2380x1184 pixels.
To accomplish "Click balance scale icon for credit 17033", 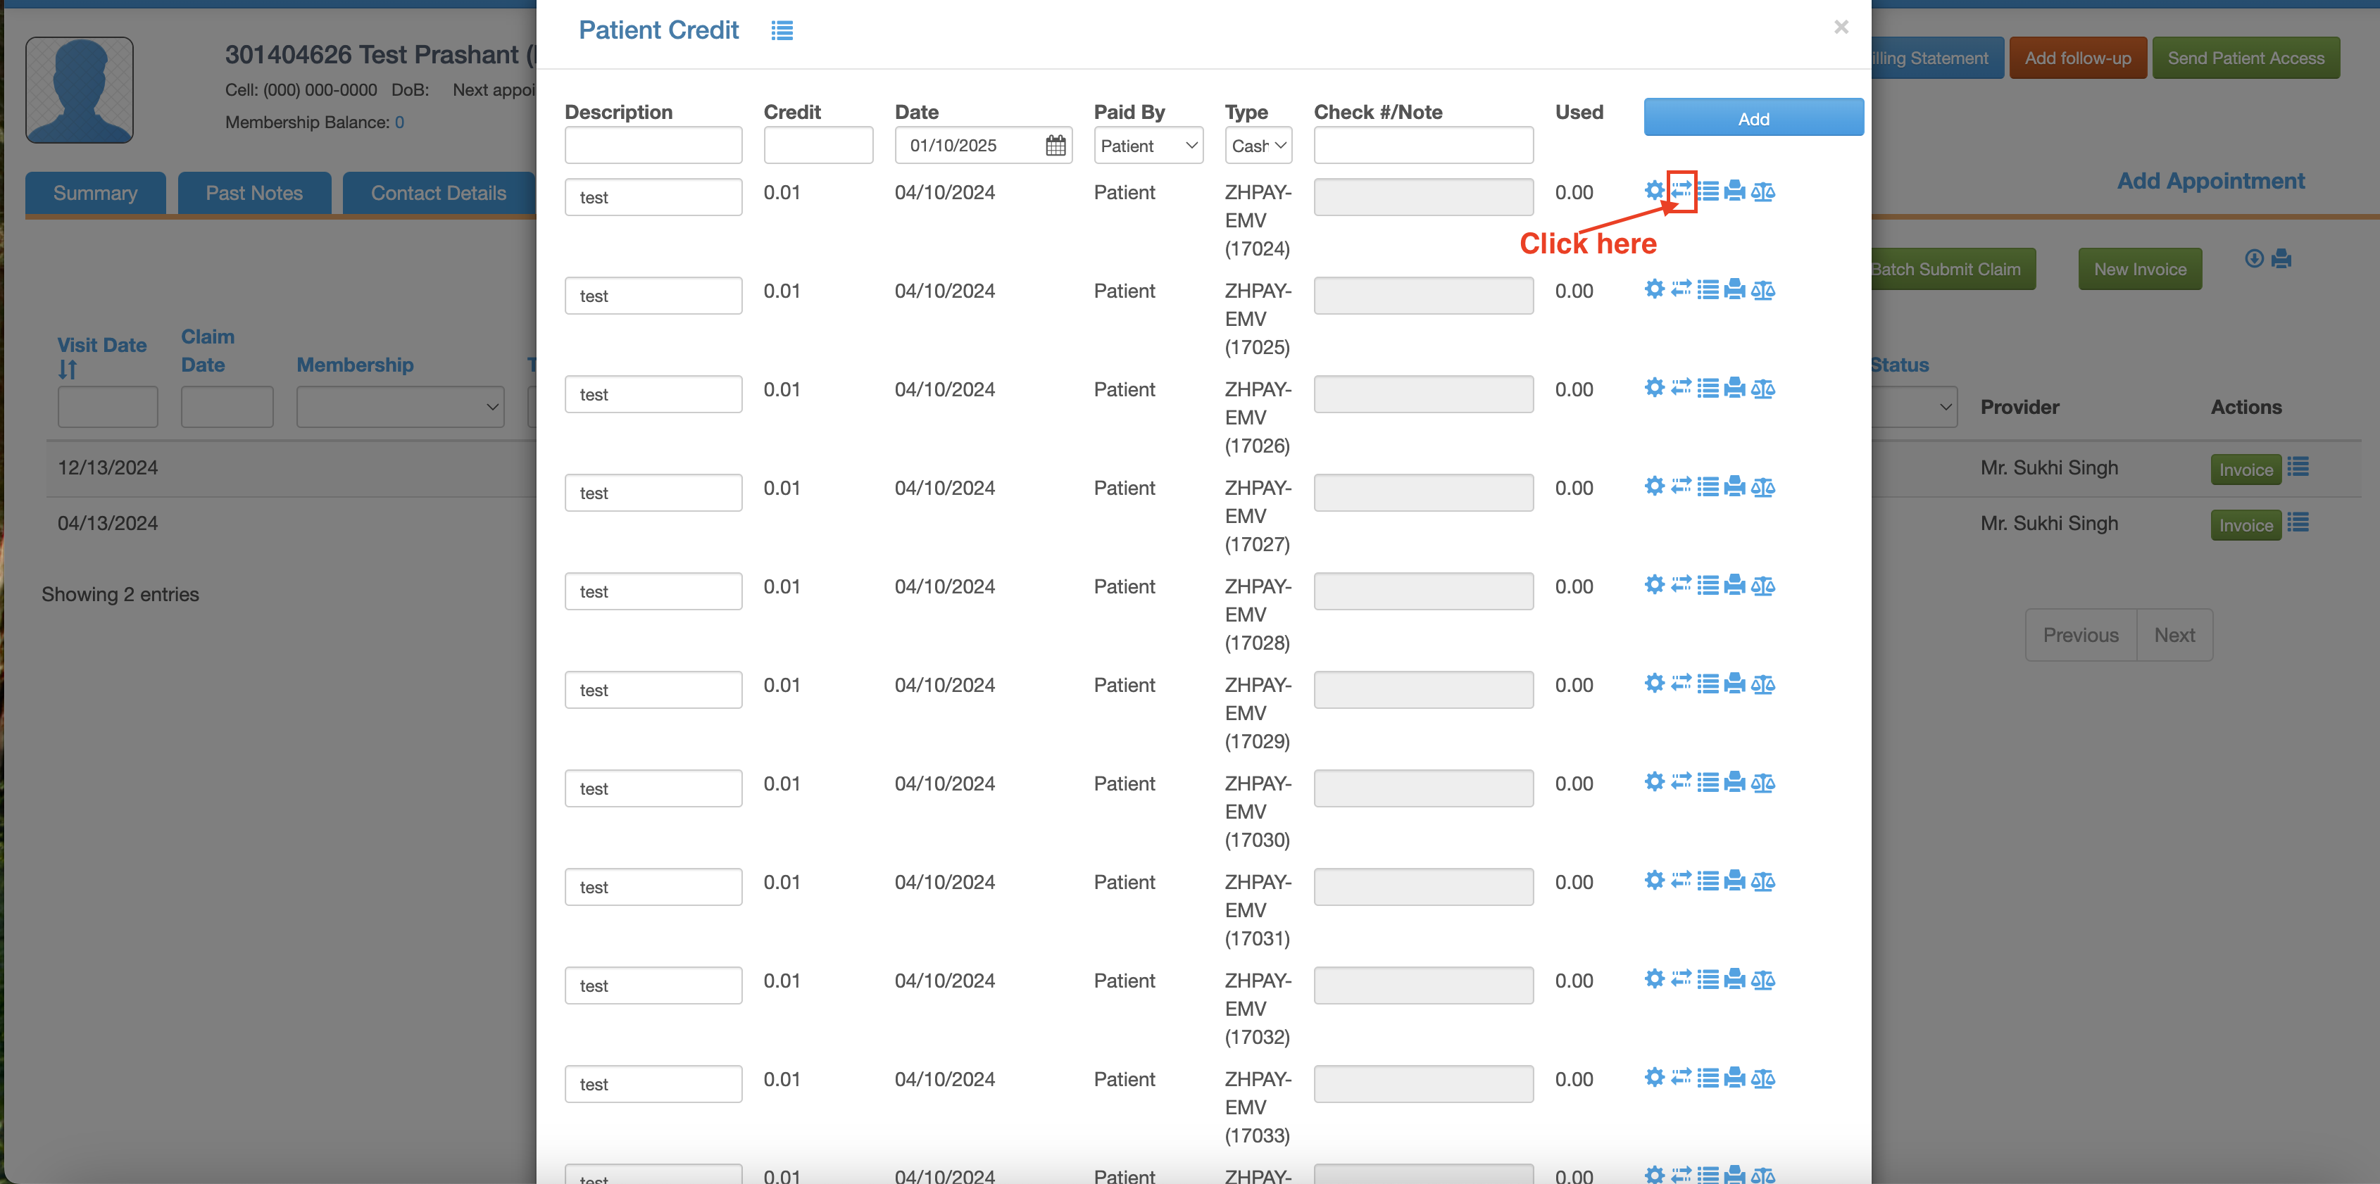I will pyautogui.click(x=1763, y=1077).
